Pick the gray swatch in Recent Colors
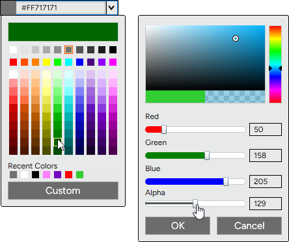 (x=13, y=174)
